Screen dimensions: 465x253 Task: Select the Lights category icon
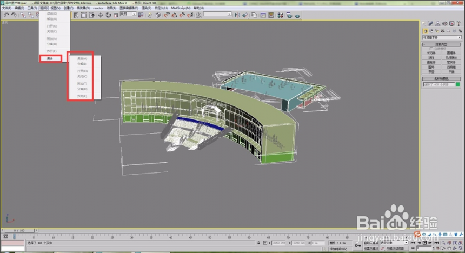click(437, 31)
